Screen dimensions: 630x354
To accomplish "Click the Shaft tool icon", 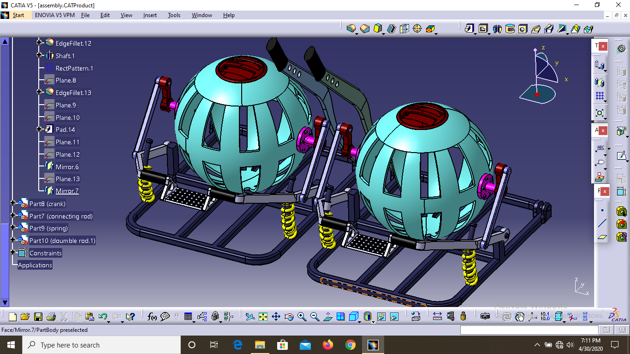I will coord(497,29).
